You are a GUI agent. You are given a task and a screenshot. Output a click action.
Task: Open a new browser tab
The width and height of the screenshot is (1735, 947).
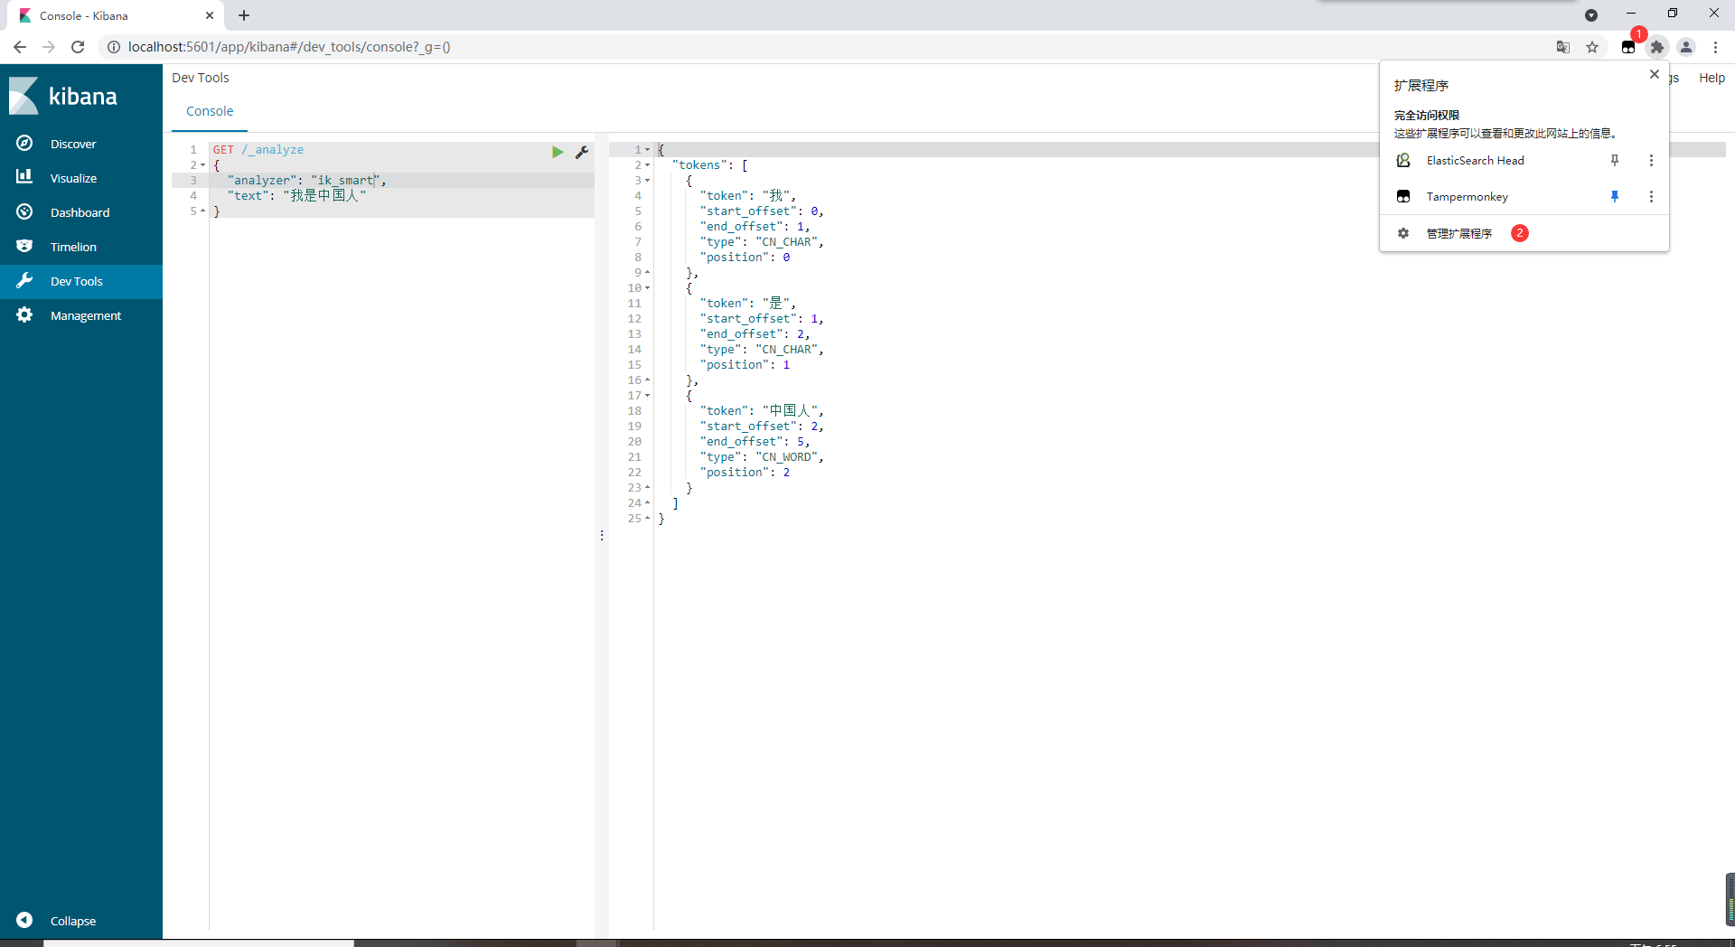point(244,15)
